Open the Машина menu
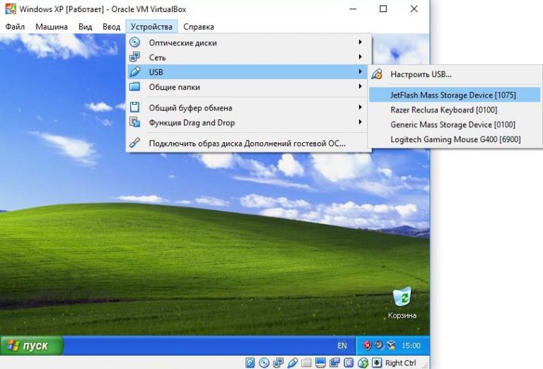Viewport: 543px width, 369px height. click(51, 27)
